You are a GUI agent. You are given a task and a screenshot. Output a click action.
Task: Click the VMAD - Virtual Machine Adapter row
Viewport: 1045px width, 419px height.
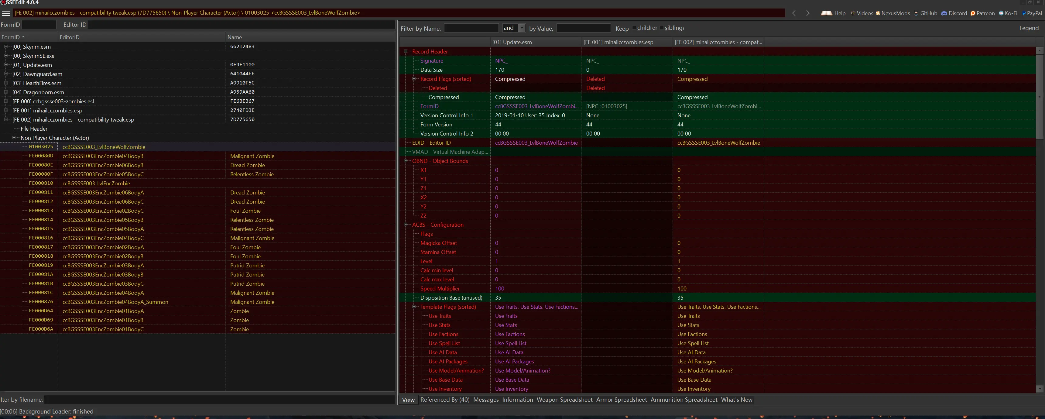(x=450, y=152)
